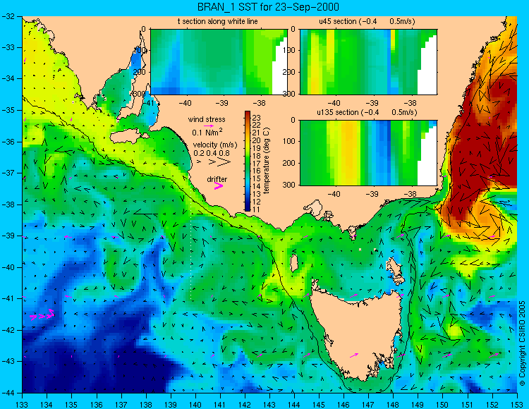Pick the dark red top of the temperature colorbar
The height and width of the screenshot is (409, 529).
248,114
